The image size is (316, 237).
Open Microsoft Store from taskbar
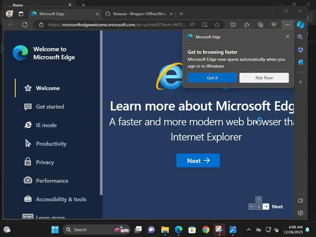[x=192, y=230]
